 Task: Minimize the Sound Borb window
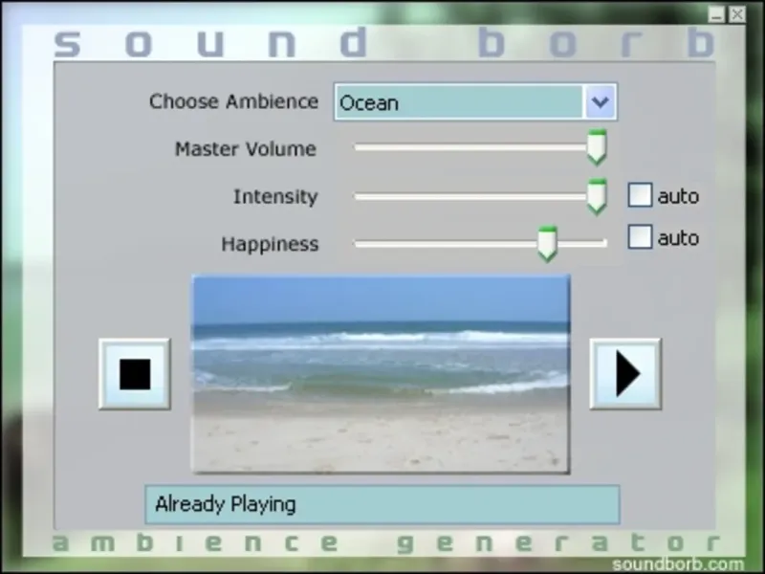tap(716, 14)
